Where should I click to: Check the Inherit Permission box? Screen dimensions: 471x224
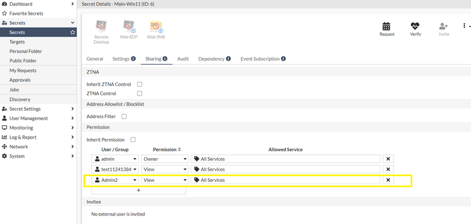coord(133,140)
